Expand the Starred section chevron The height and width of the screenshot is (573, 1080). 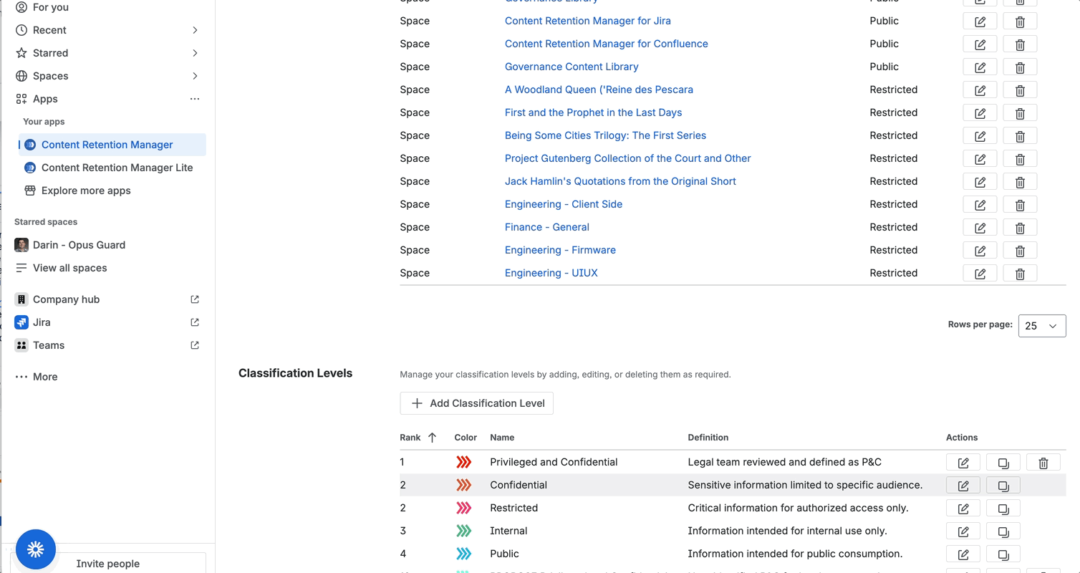click(195, 53)
